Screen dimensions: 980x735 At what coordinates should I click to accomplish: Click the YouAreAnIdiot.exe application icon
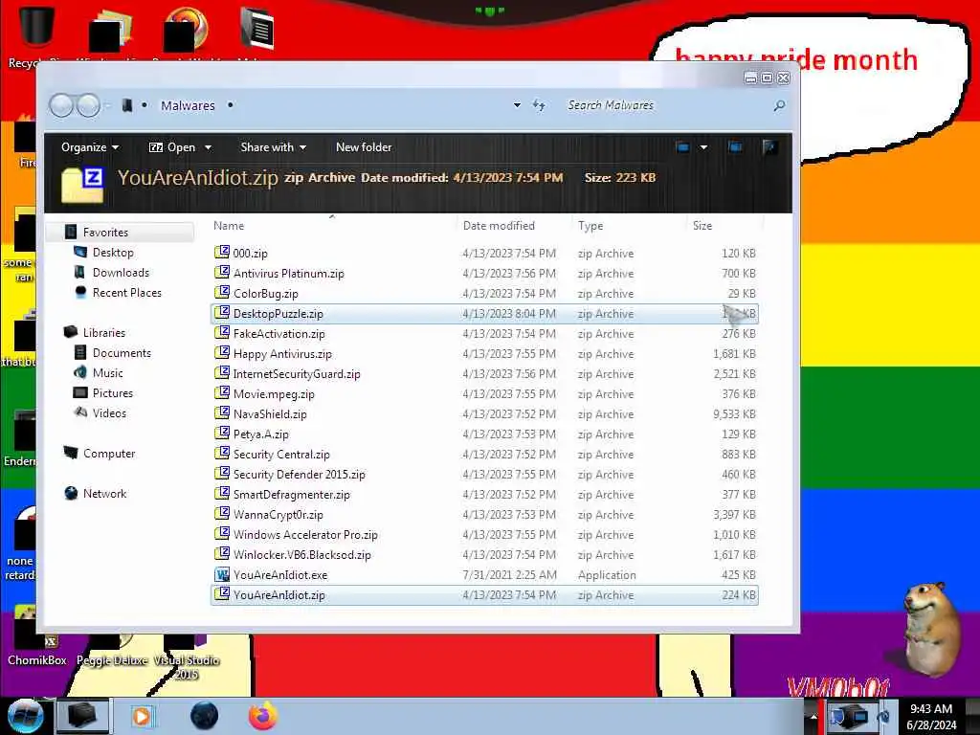[x=221, y=574]
